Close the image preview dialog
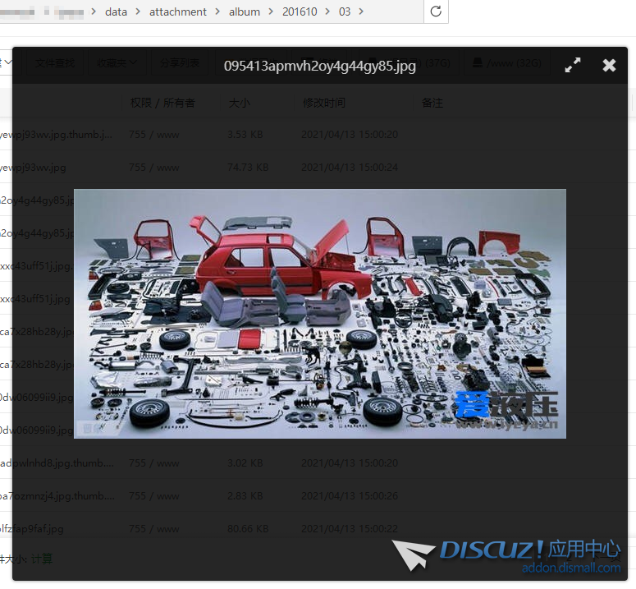Screen dimensions: 636x589 [609, 66]
